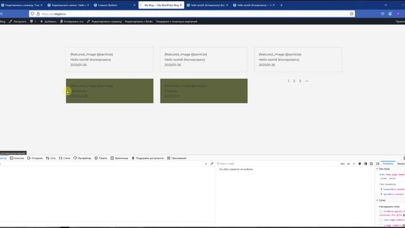Click Редактировать с Bricks link
The image size is (405, 228).
pyautogui.click(x=139, y=22)
